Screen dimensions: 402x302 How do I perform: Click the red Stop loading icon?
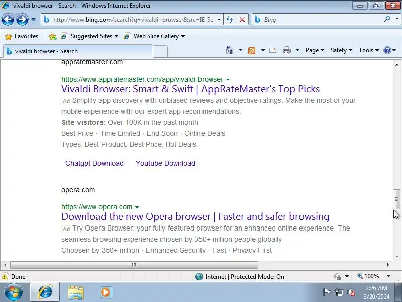pos(242,20)
